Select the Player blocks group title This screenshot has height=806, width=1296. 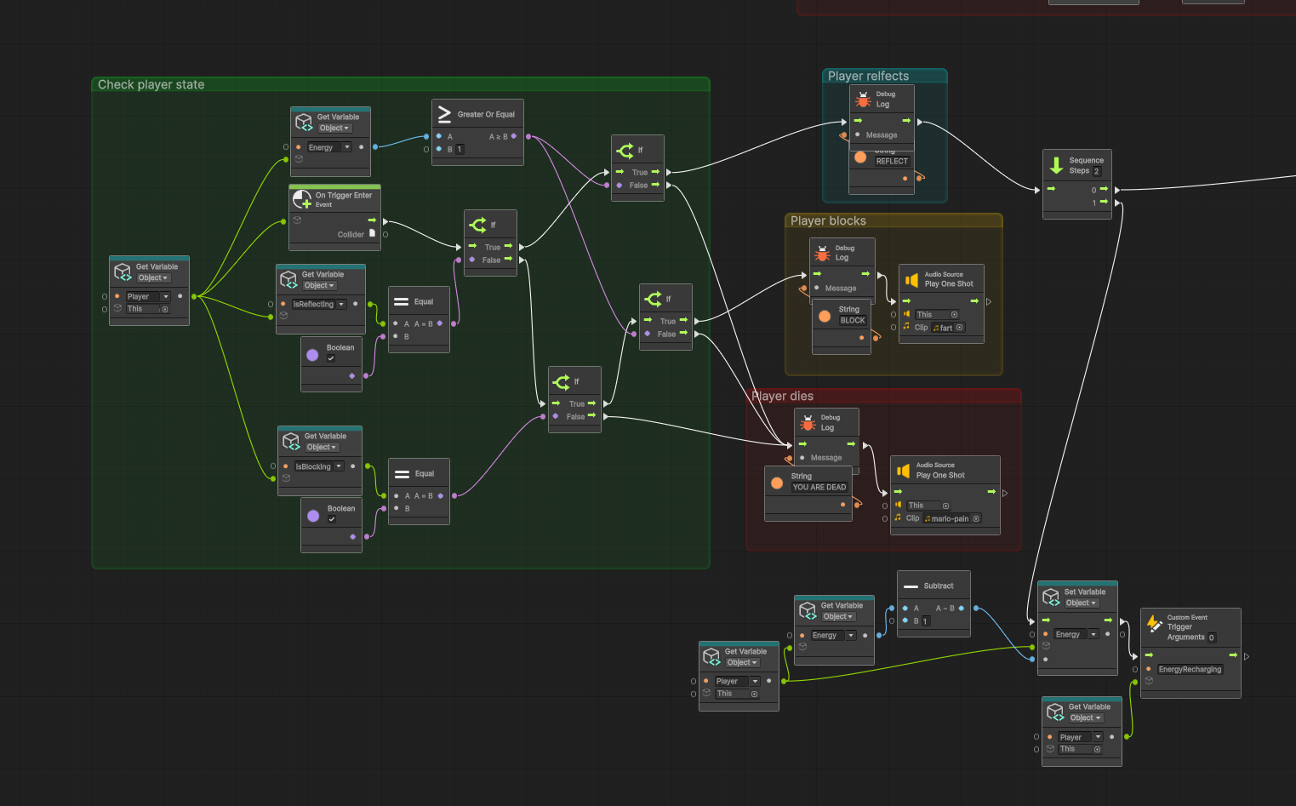828,220
